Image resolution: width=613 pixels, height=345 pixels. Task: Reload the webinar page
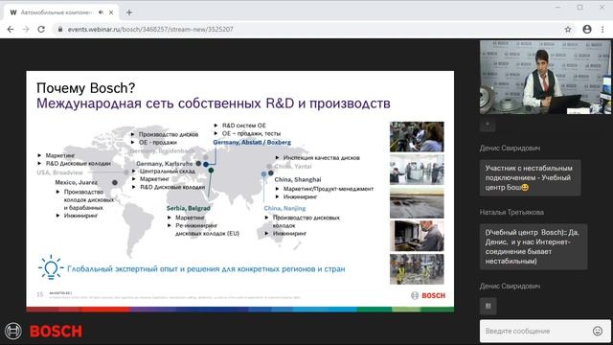click(x=41, y=30)
